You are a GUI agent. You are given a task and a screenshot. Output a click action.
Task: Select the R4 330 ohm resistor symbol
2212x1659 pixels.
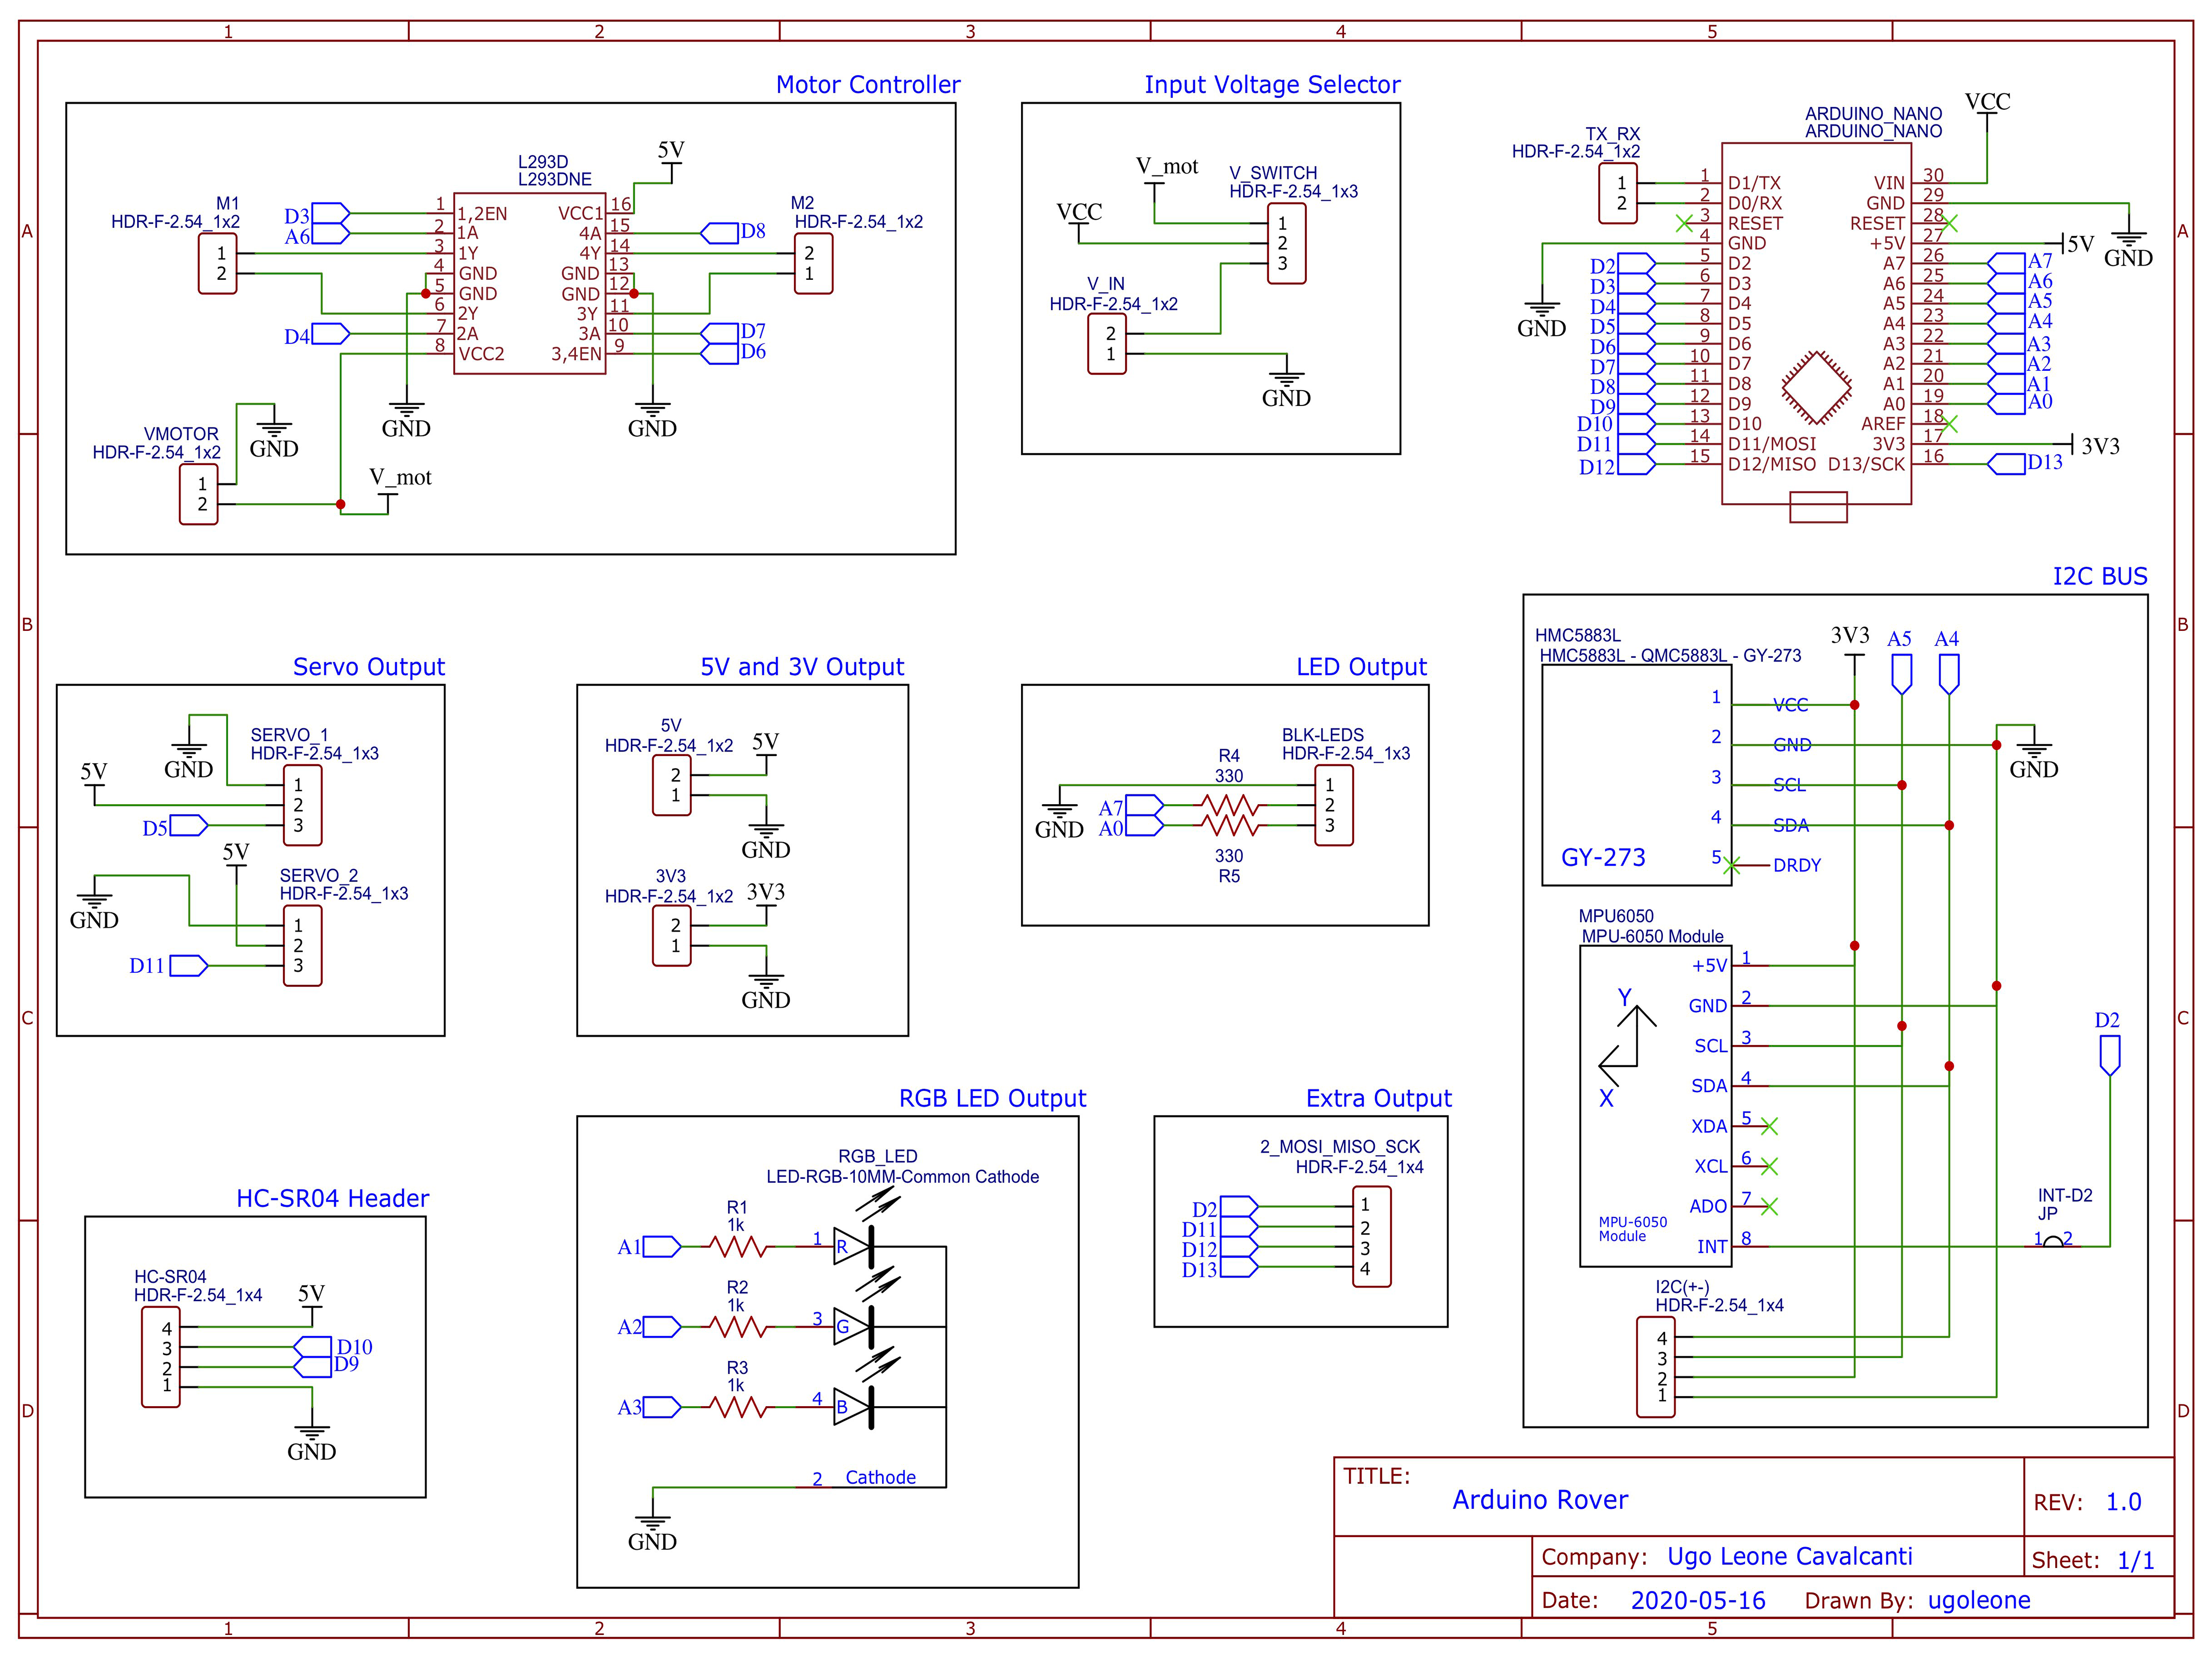1229,805
